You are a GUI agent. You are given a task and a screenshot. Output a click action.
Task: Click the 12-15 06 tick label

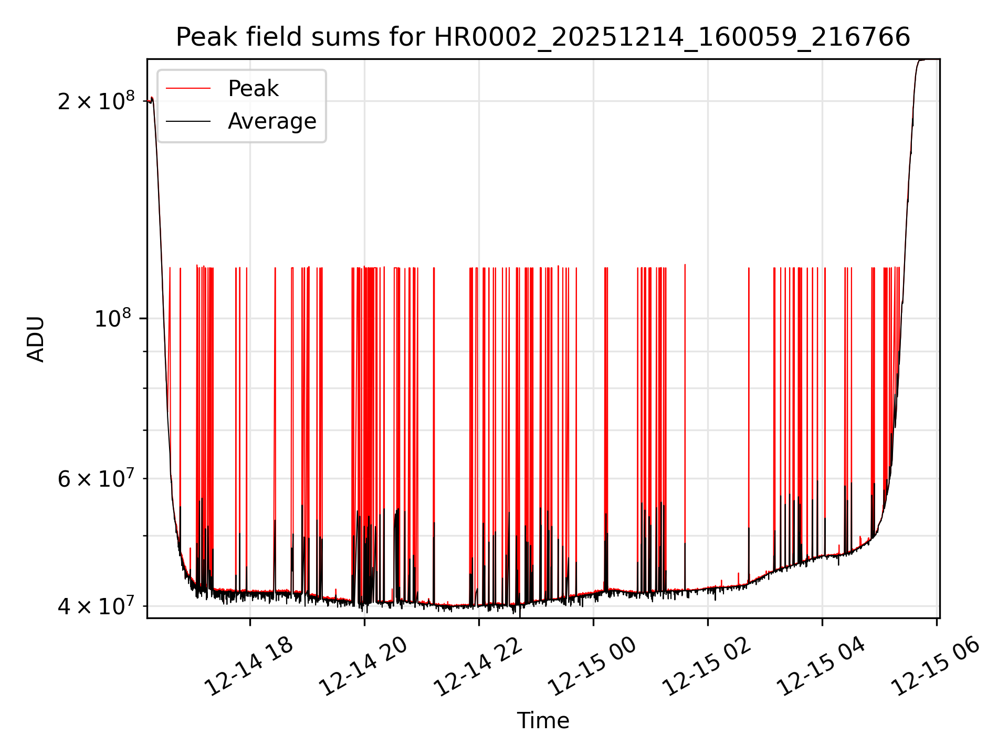[x=936, y=666]
